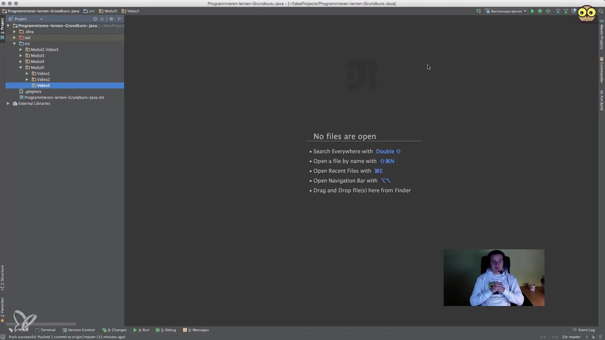Click the project name breadcrumb in navigation bar
The image size is (605, 340).
click(41, 11)
